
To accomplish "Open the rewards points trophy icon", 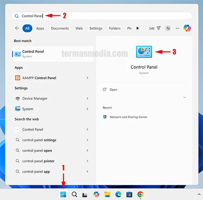I will click(159, 28).
